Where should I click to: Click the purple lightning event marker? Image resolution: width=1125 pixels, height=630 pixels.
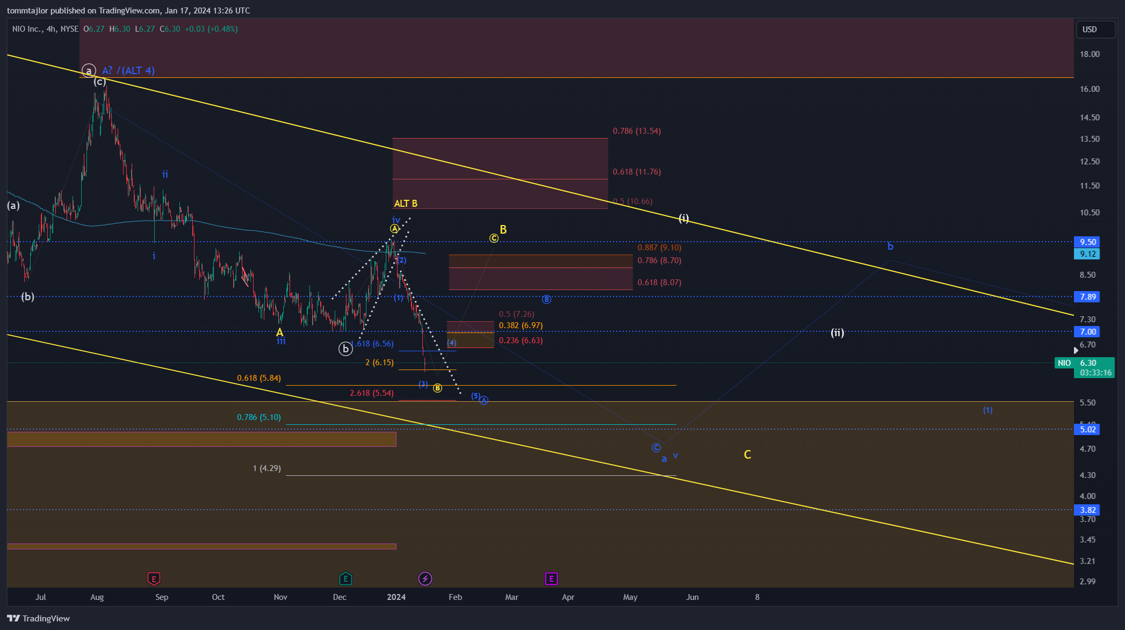coord(425,578)
